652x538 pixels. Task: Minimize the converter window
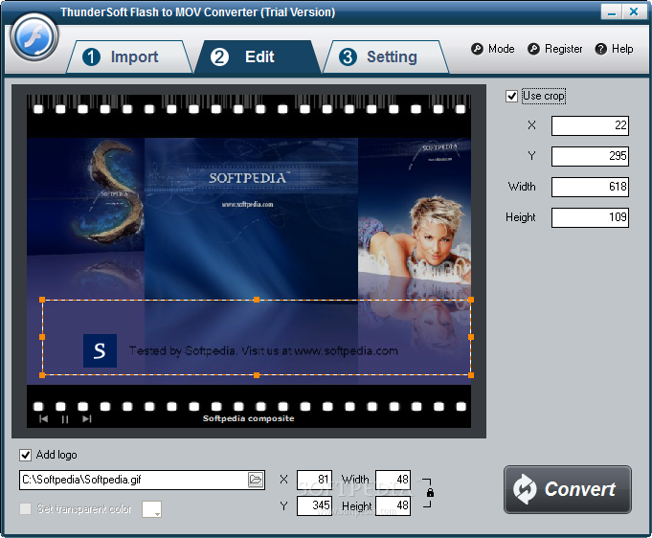tap(611, 12)
